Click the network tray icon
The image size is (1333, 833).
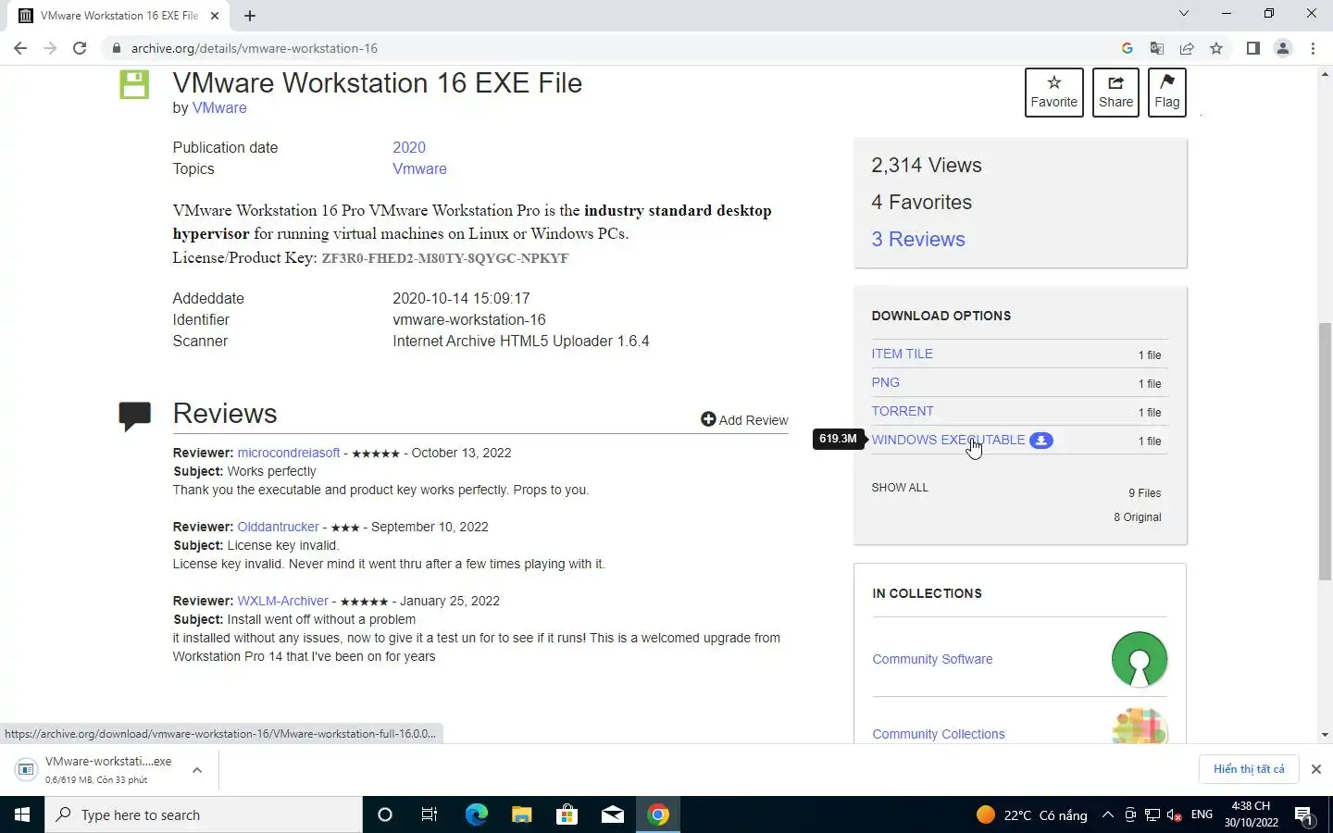tap(1152, 814)
